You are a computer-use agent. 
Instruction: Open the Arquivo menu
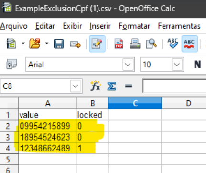pos(14,26)
